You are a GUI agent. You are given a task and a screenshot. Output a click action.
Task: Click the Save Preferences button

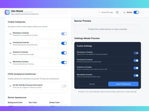pos(123,84)
